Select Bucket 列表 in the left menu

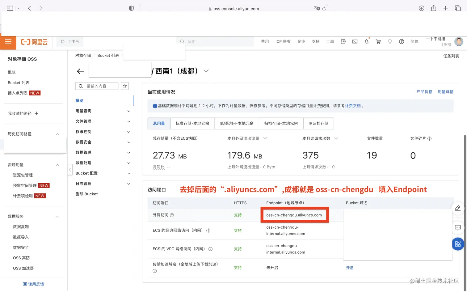(x=18, y=83)
